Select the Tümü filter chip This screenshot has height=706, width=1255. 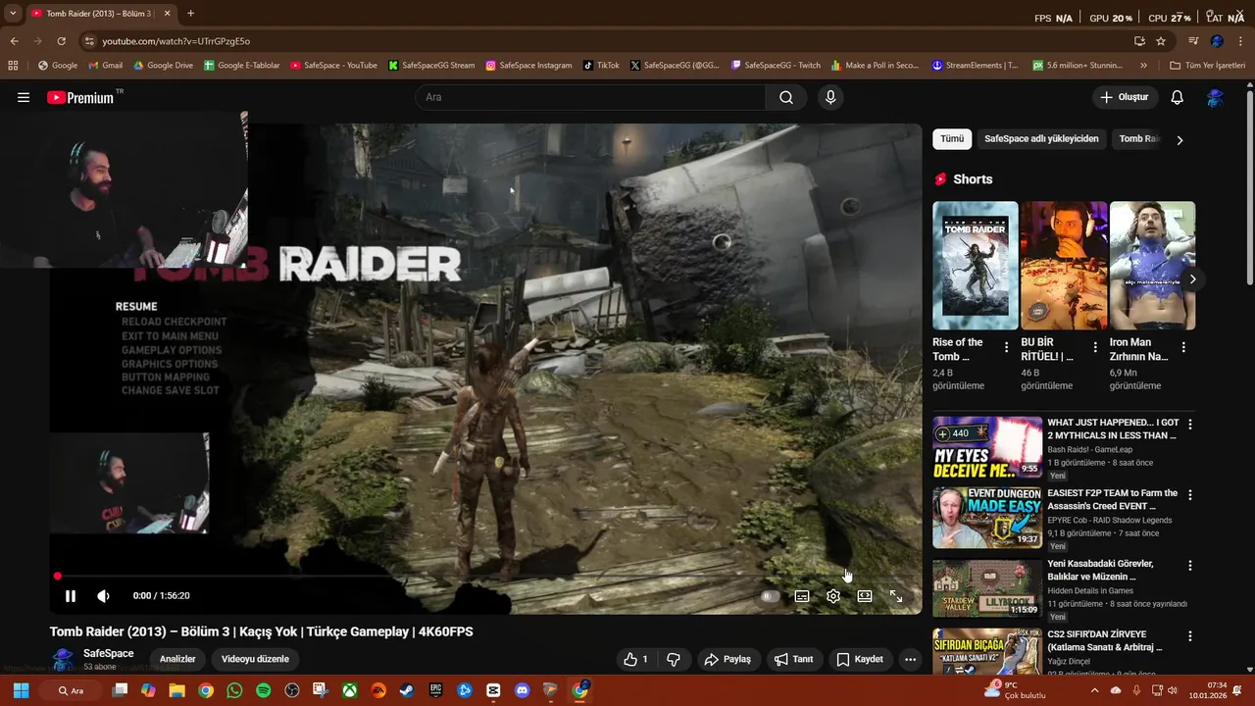point(952,139)
